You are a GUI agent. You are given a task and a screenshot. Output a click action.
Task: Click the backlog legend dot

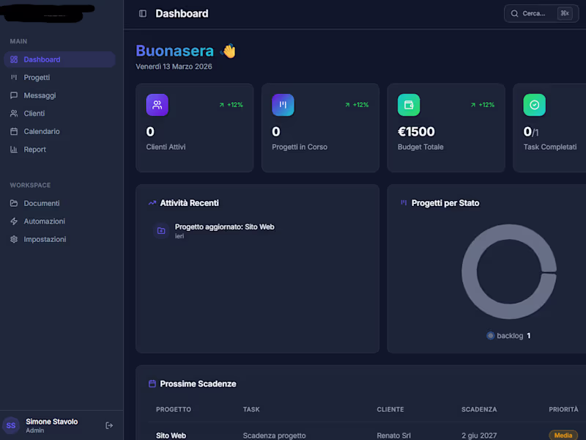[x=490, y=336]
